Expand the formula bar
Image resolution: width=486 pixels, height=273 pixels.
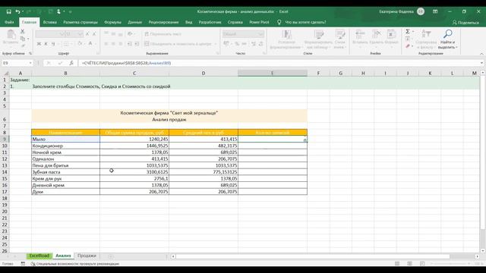pos(481,63)
